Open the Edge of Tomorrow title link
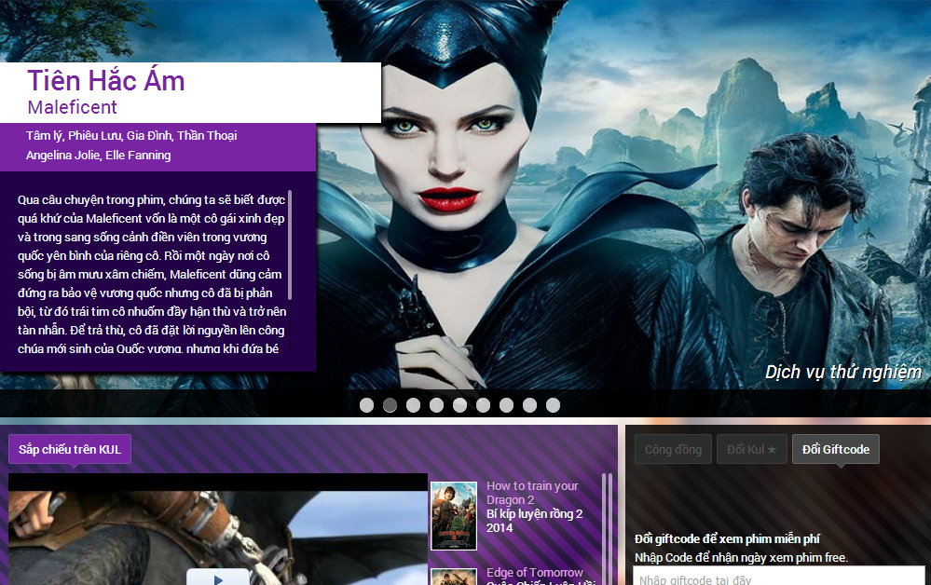Image resolution: width=931 pixels, height=585 pixels. [534, 573]
